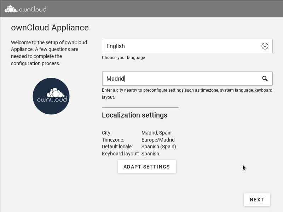Click the 'Keyboard layout:' label
This screenshot has height=212, width=283.
tap(120, 154)
